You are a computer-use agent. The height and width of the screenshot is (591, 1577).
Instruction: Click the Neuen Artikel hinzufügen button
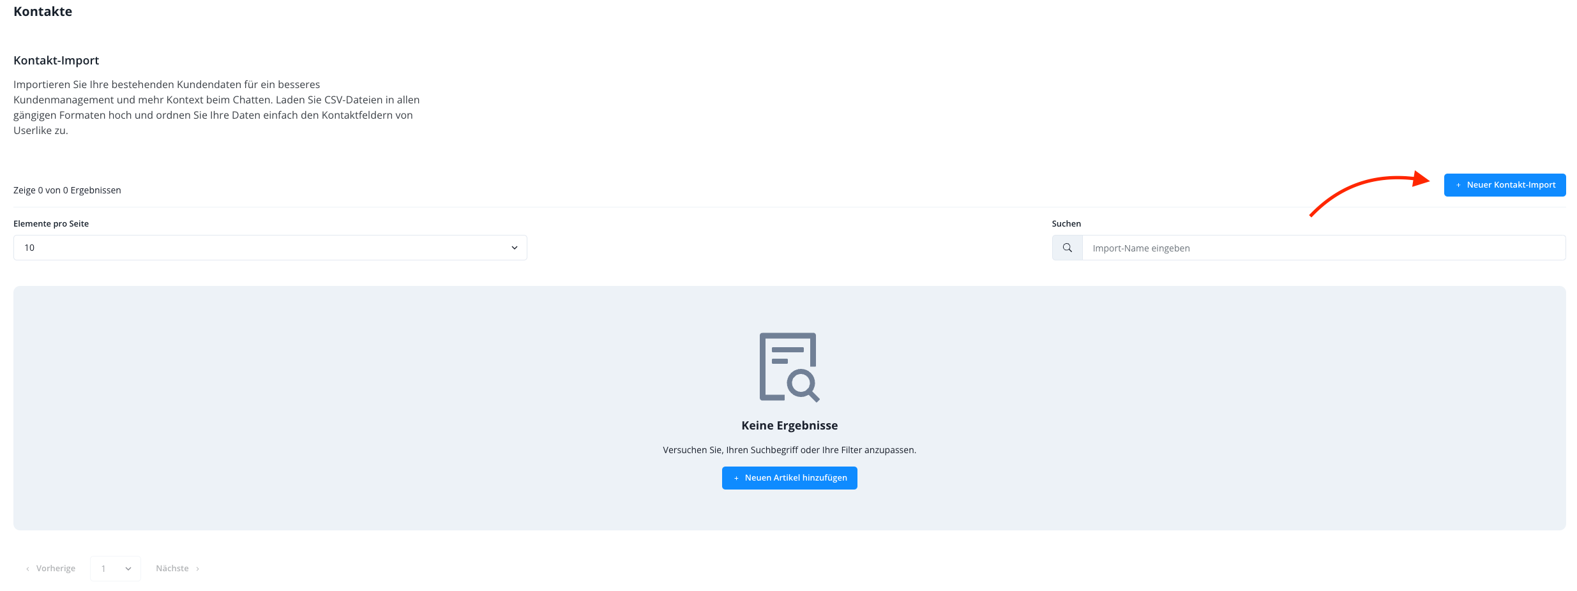[x=789, y=478]
